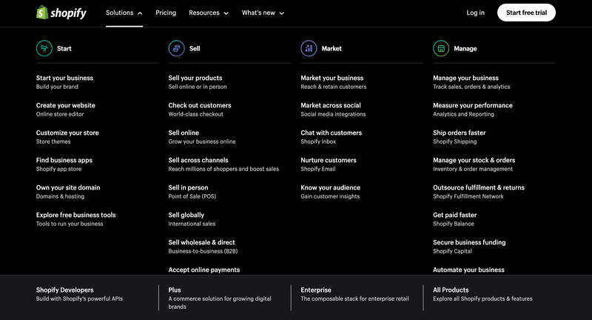This screenshot has width=592, height=320.
Task: Open Automate your business
Action: 468,270
